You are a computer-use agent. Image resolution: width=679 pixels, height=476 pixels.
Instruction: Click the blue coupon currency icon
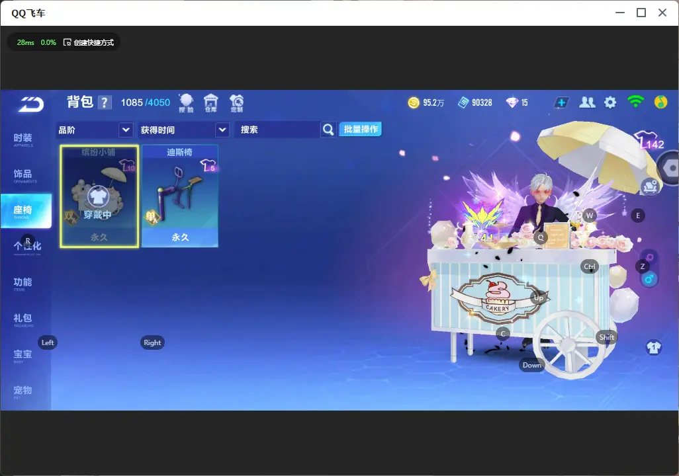click(463, 102)
